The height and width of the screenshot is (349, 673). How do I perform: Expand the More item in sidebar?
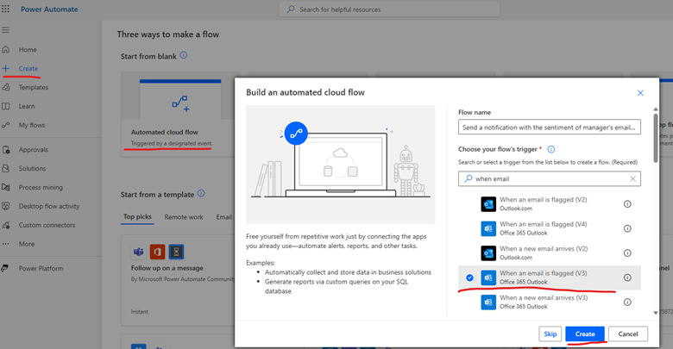pyautogui.click(x=26, y=244)
